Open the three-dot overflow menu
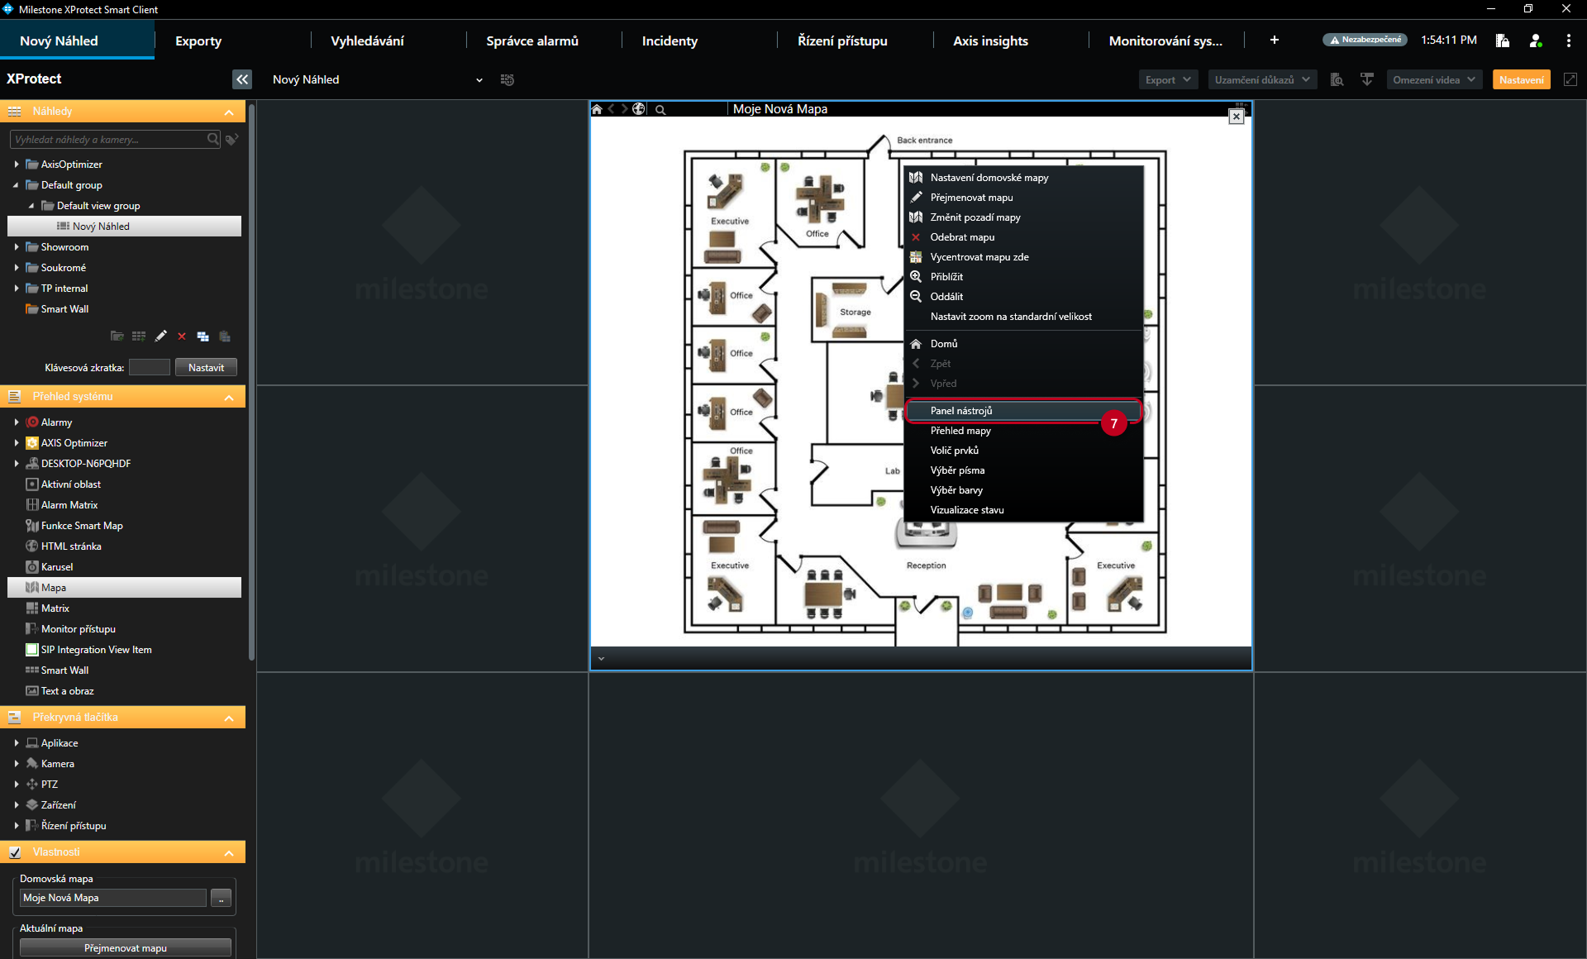 click(1569, 41)
